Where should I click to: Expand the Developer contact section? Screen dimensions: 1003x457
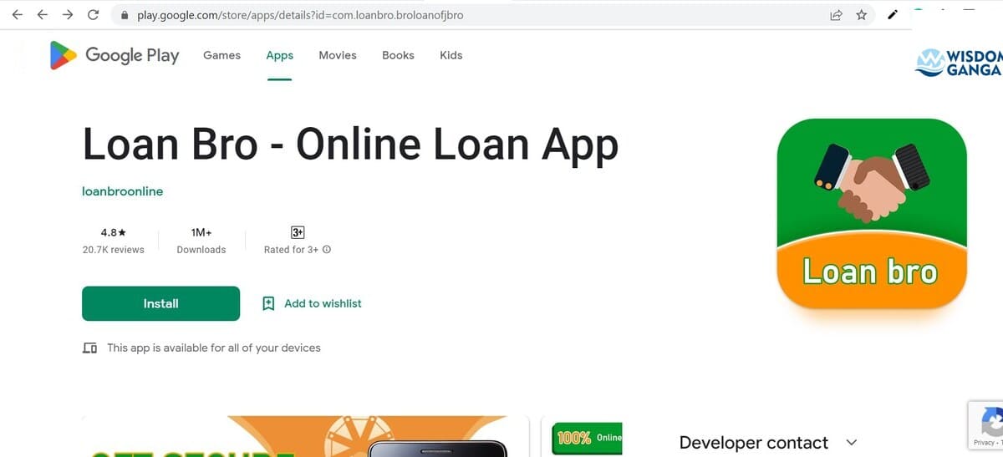point(852,443)
